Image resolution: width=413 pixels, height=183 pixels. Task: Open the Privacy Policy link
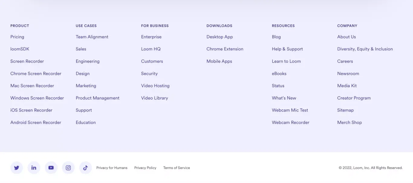145,168
